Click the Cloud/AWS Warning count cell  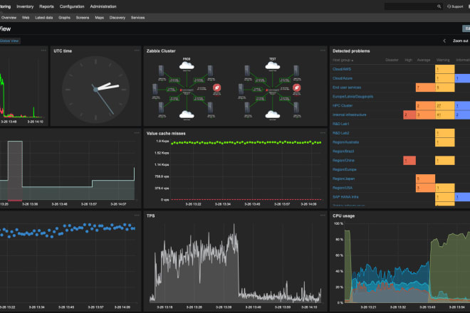[445, 69]
